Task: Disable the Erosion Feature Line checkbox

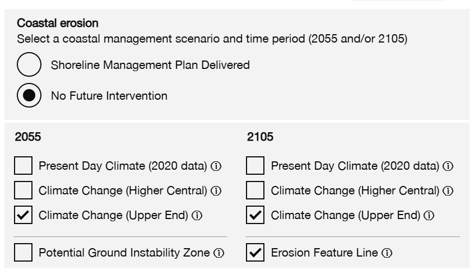Action: 255,253
